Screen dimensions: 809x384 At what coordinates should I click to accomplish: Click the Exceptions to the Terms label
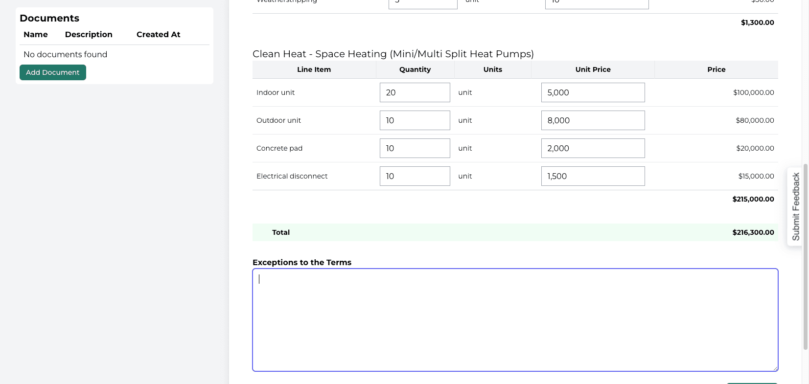tap(302, 262)
